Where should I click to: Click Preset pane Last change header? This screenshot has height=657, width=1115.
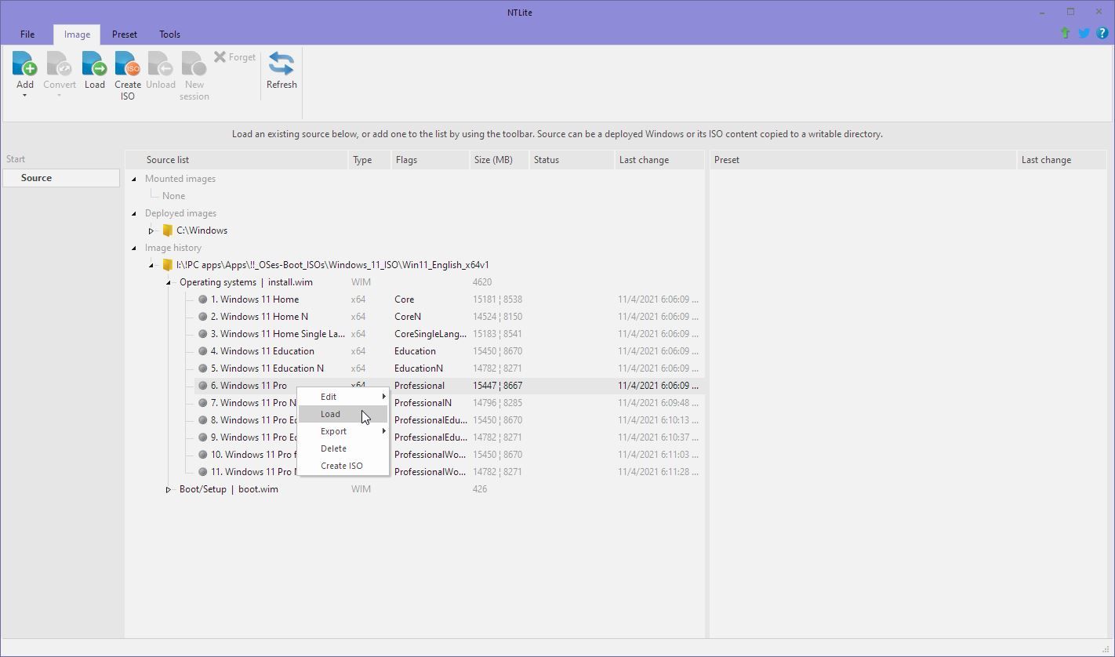1063,160
